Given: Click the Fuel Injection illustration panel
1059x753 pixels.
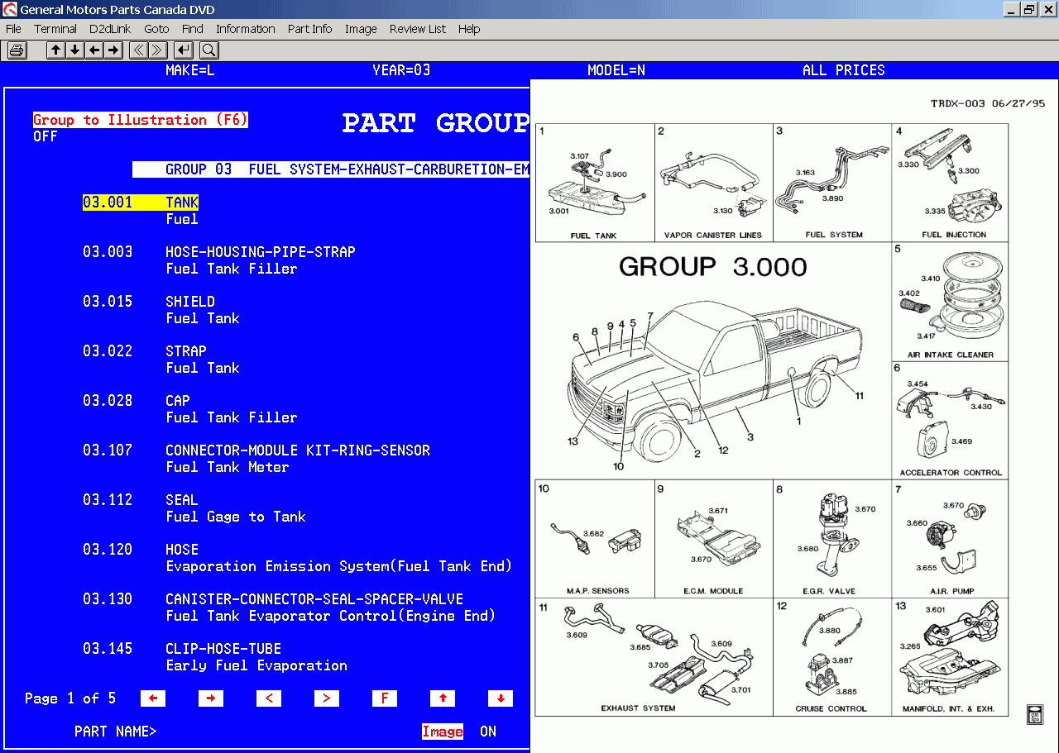Looking at the screenshot, I should click(951, 183).
